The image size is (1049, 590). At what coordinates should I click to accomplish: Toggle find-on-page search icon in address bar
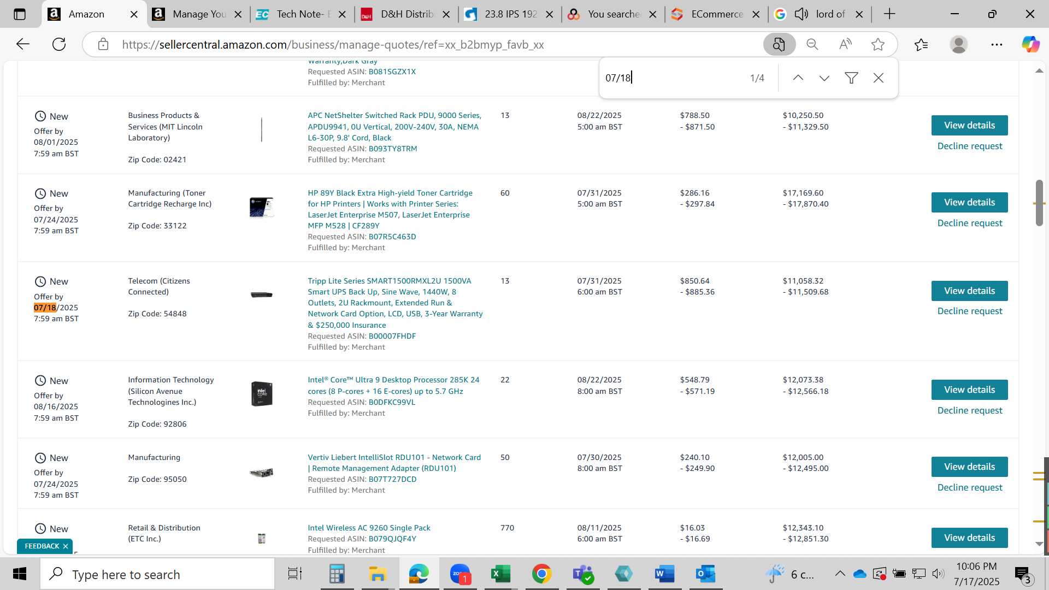(779, 44)
